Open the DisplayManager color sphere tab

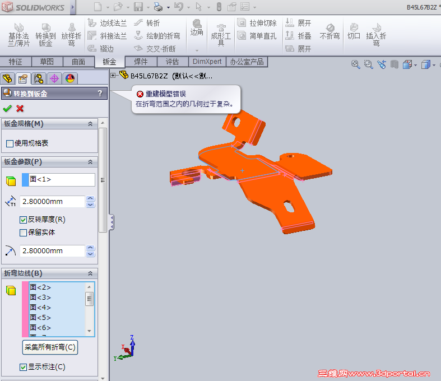(70, 78)
